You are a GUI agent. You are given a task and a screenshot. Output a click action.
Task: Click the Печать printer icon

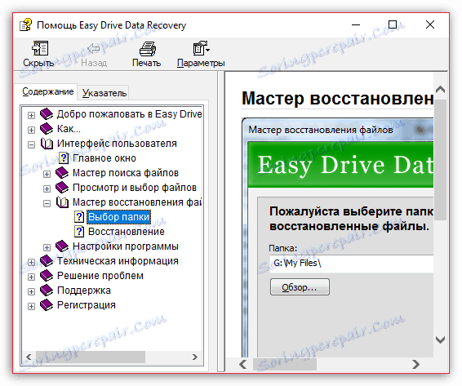[x=147, y=49]
